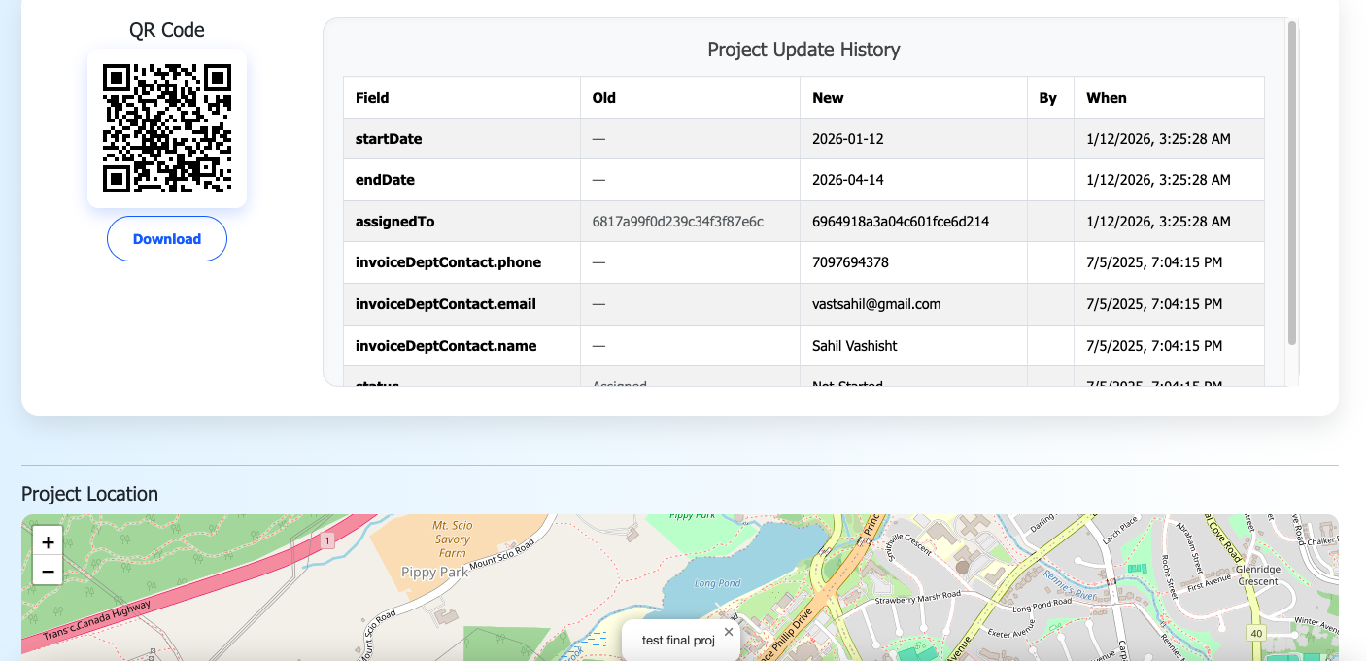Click the Highway 1 route shield on map

point(328,539)
